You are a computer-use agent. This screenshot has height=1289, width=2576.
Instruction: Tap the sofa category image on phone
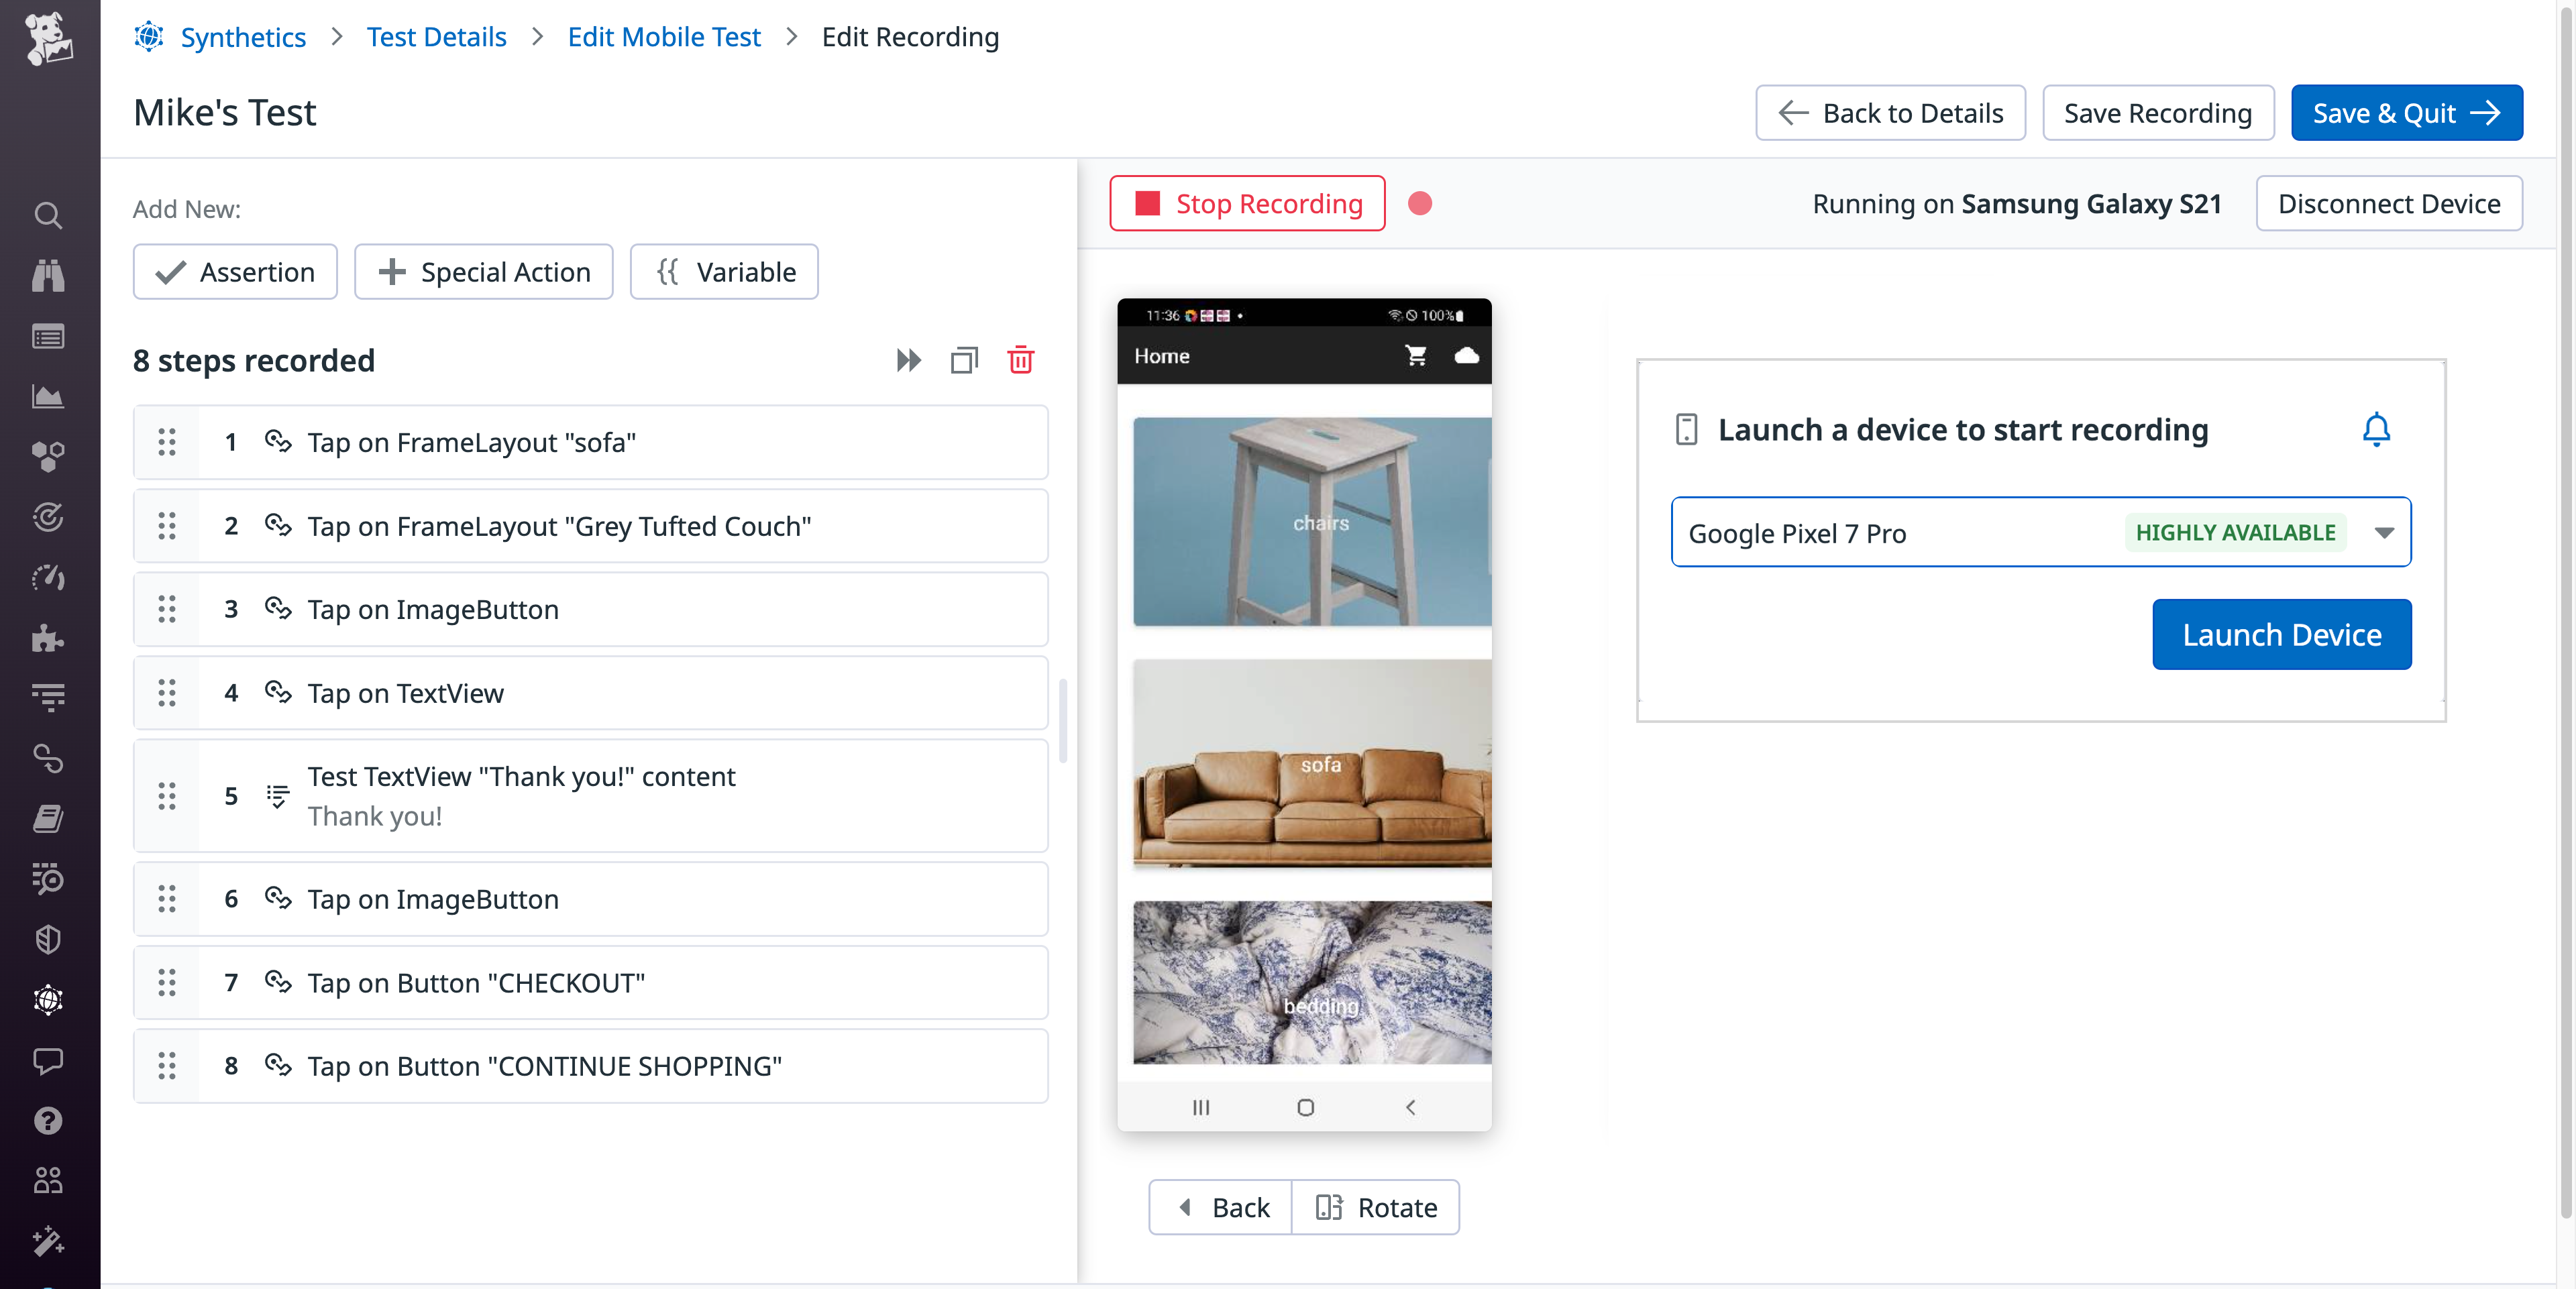(x=1312, y=764)
